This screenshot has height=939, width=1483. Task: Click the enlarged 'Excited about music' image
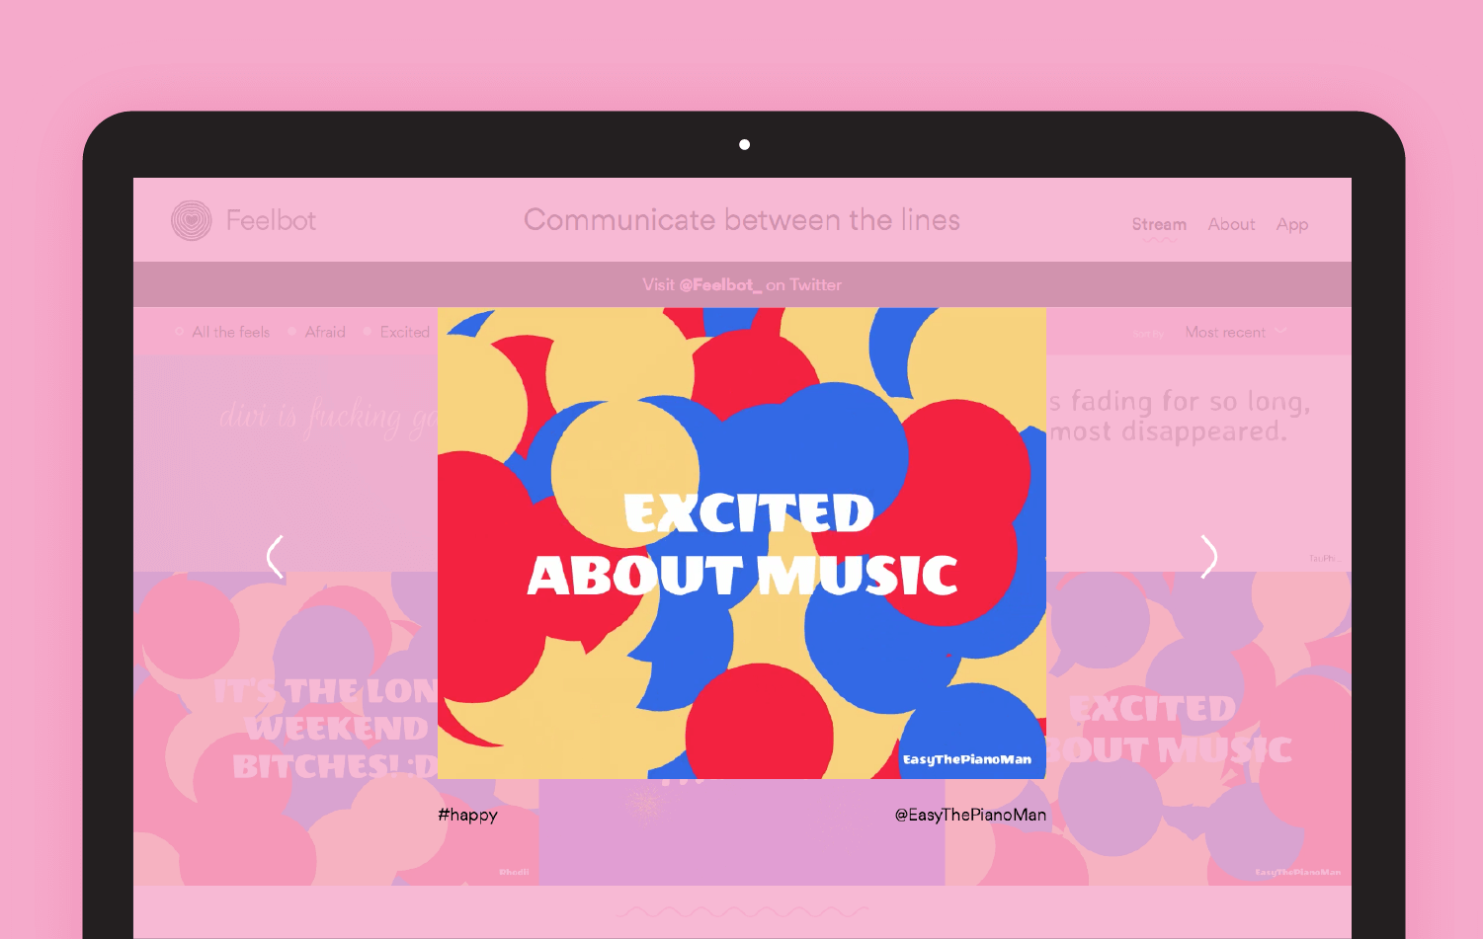tap(742, 543)
